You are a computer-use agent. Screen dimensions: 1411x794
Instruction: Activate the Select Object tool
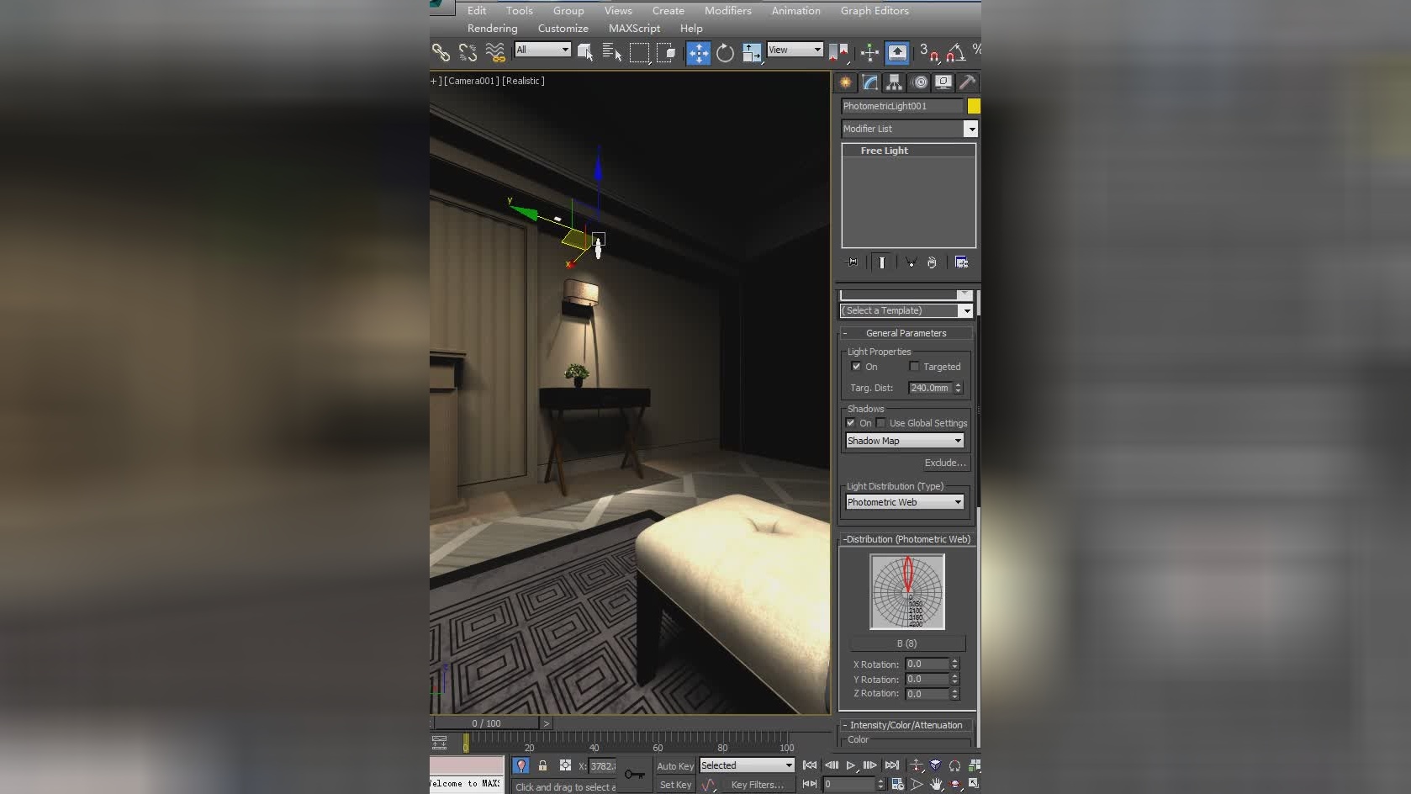pyautogui.click(x=585, y=53)
